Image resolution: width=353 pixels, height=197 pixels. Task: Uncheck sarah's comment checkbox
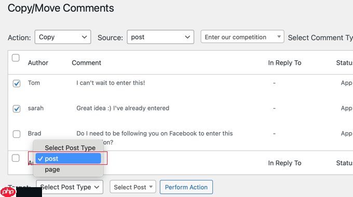coord(17,109)
